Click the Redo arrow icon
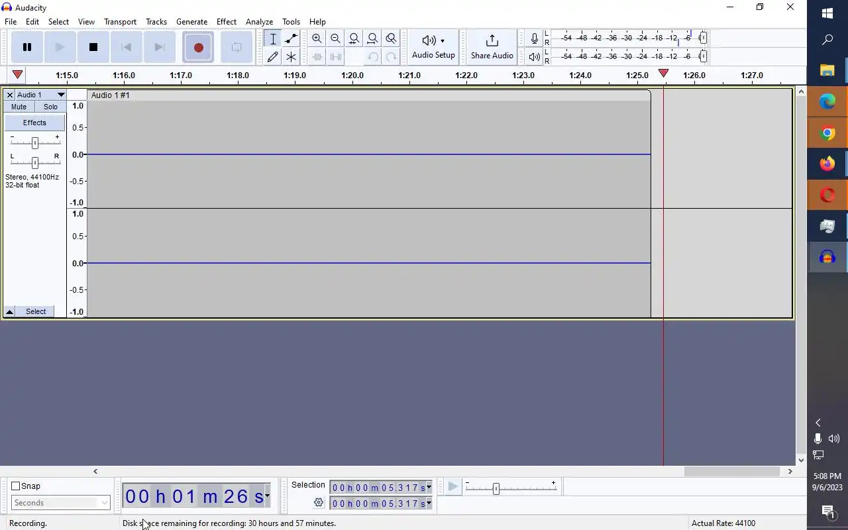This screenshot has width=848, height=530. pos(392,57)
